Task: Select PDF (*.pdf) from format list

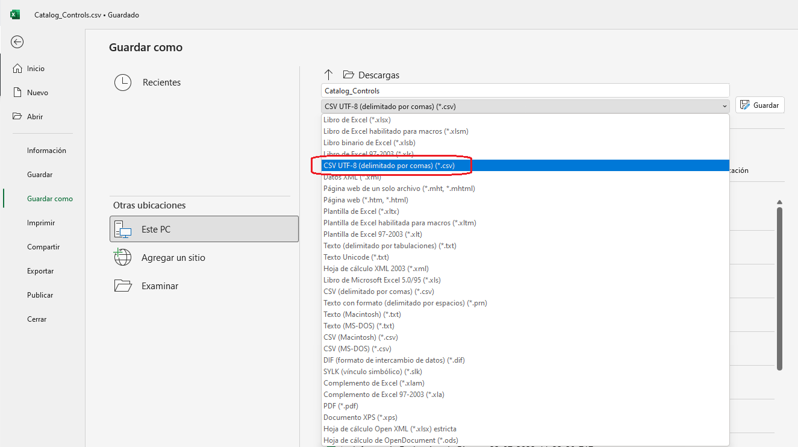Action: 341,406
